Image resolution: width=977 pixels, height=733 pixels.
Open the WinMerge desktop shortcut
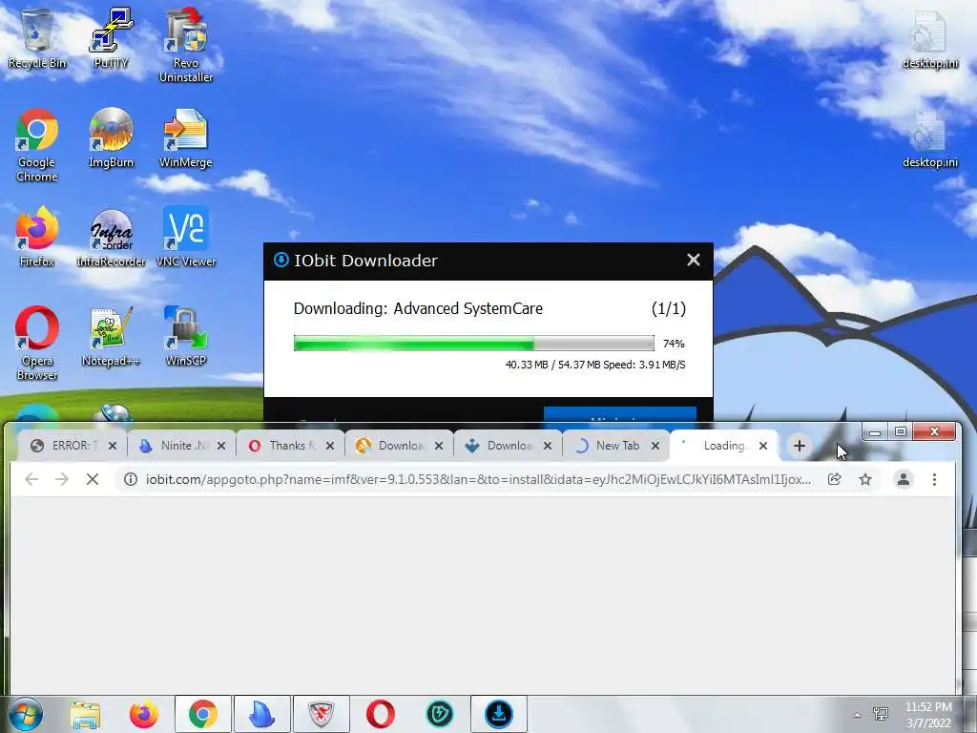click(x=186, y=137)
